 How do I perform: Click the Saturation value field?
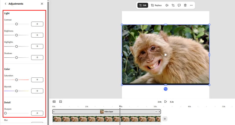click(x=37, y=80)
